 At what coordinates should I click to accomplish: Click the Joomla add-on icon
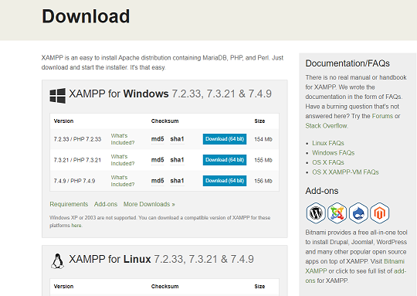(x=337, y=213)
